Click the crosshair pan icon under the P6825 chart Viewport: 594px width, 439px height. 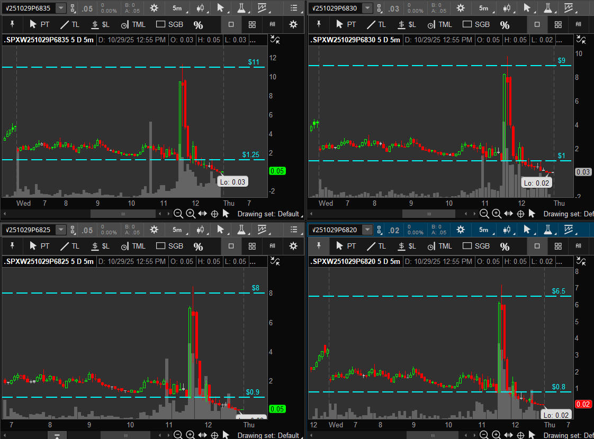point(214,435)
